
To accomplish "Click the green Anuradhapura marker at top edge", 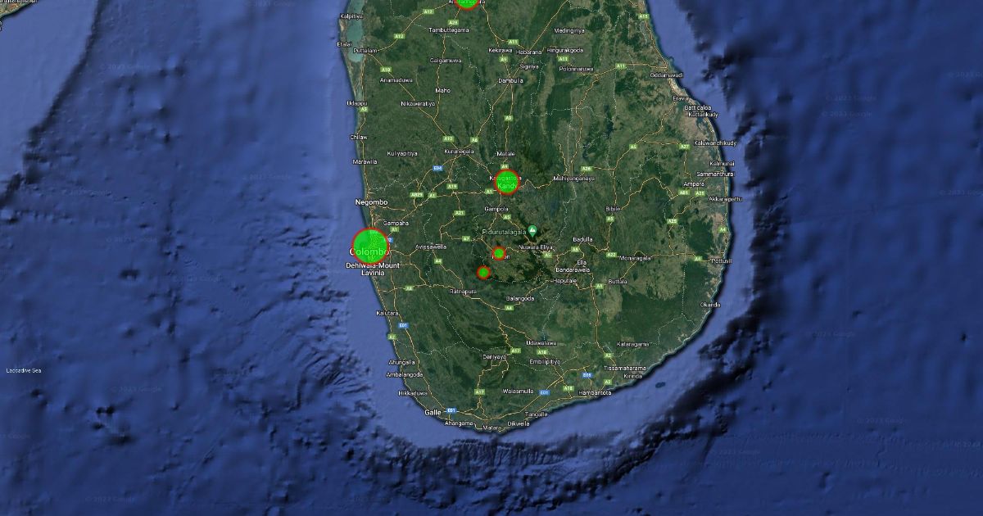I will coord(466,2).
